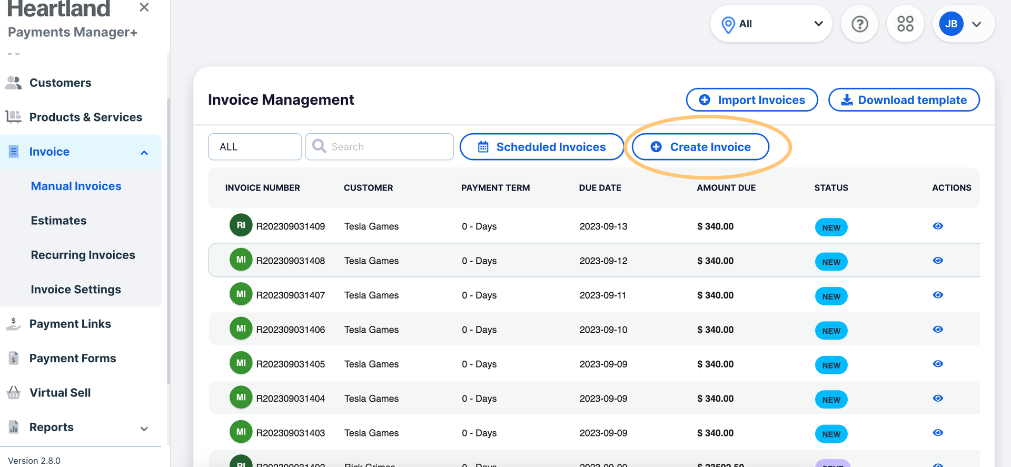The width and height of the screenshot is (1011, 467).
Task: Click the Customers people icon
Action: click(x=14, y=83)
